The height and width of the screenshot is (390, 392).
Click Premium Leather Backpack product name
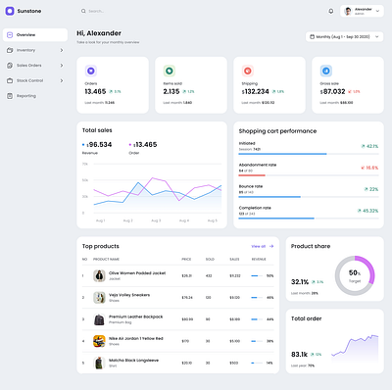coord(136,317)
